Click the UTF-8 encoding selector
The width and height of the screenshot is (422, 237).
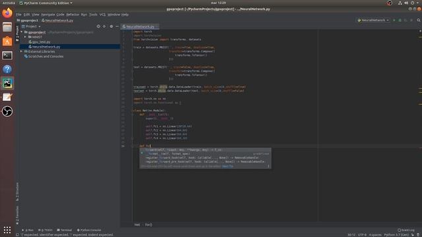click(x=362, y=235)
